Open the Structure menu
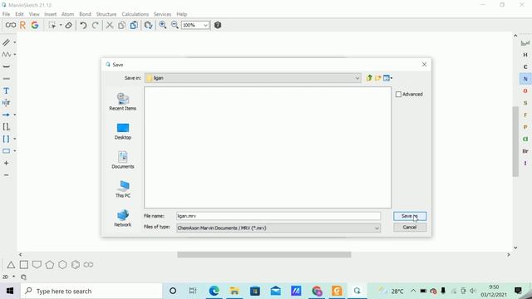The height and width of the screenshot is (299, 532). 106,14
